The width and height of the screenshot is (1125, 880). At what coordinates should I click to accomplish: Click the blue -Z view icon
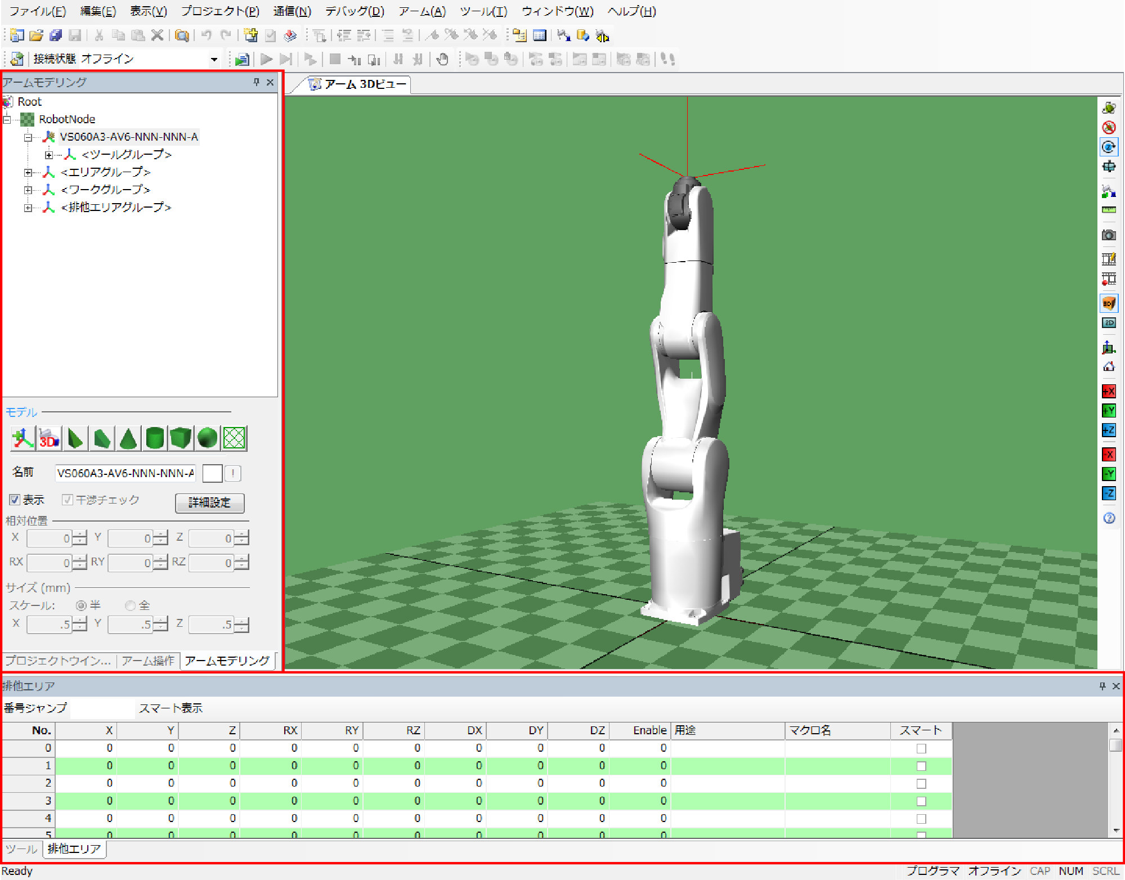pos(1108,493)
